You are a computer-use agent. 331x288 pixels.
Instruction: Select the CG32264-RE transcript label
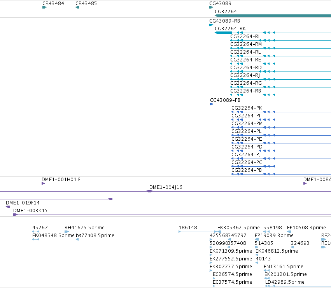(245, 60)
